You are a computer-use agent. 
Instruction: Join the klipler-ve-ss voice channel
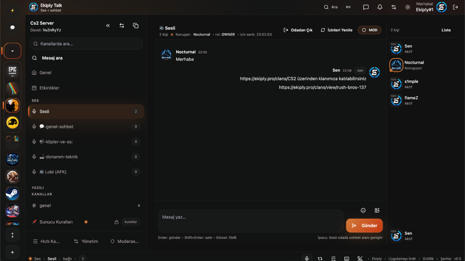tap(86, 142)
